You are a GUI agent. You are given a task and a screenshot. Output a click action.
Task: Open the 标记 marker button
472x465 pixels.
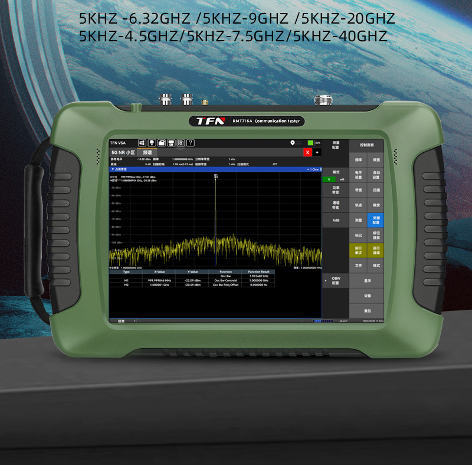click(x=358, y=235)
